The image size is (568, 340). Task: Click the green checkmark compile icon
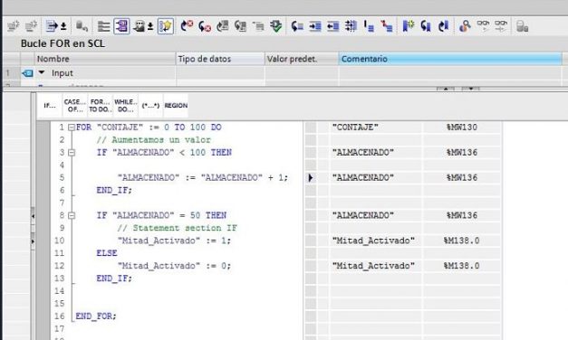point(276,26)
